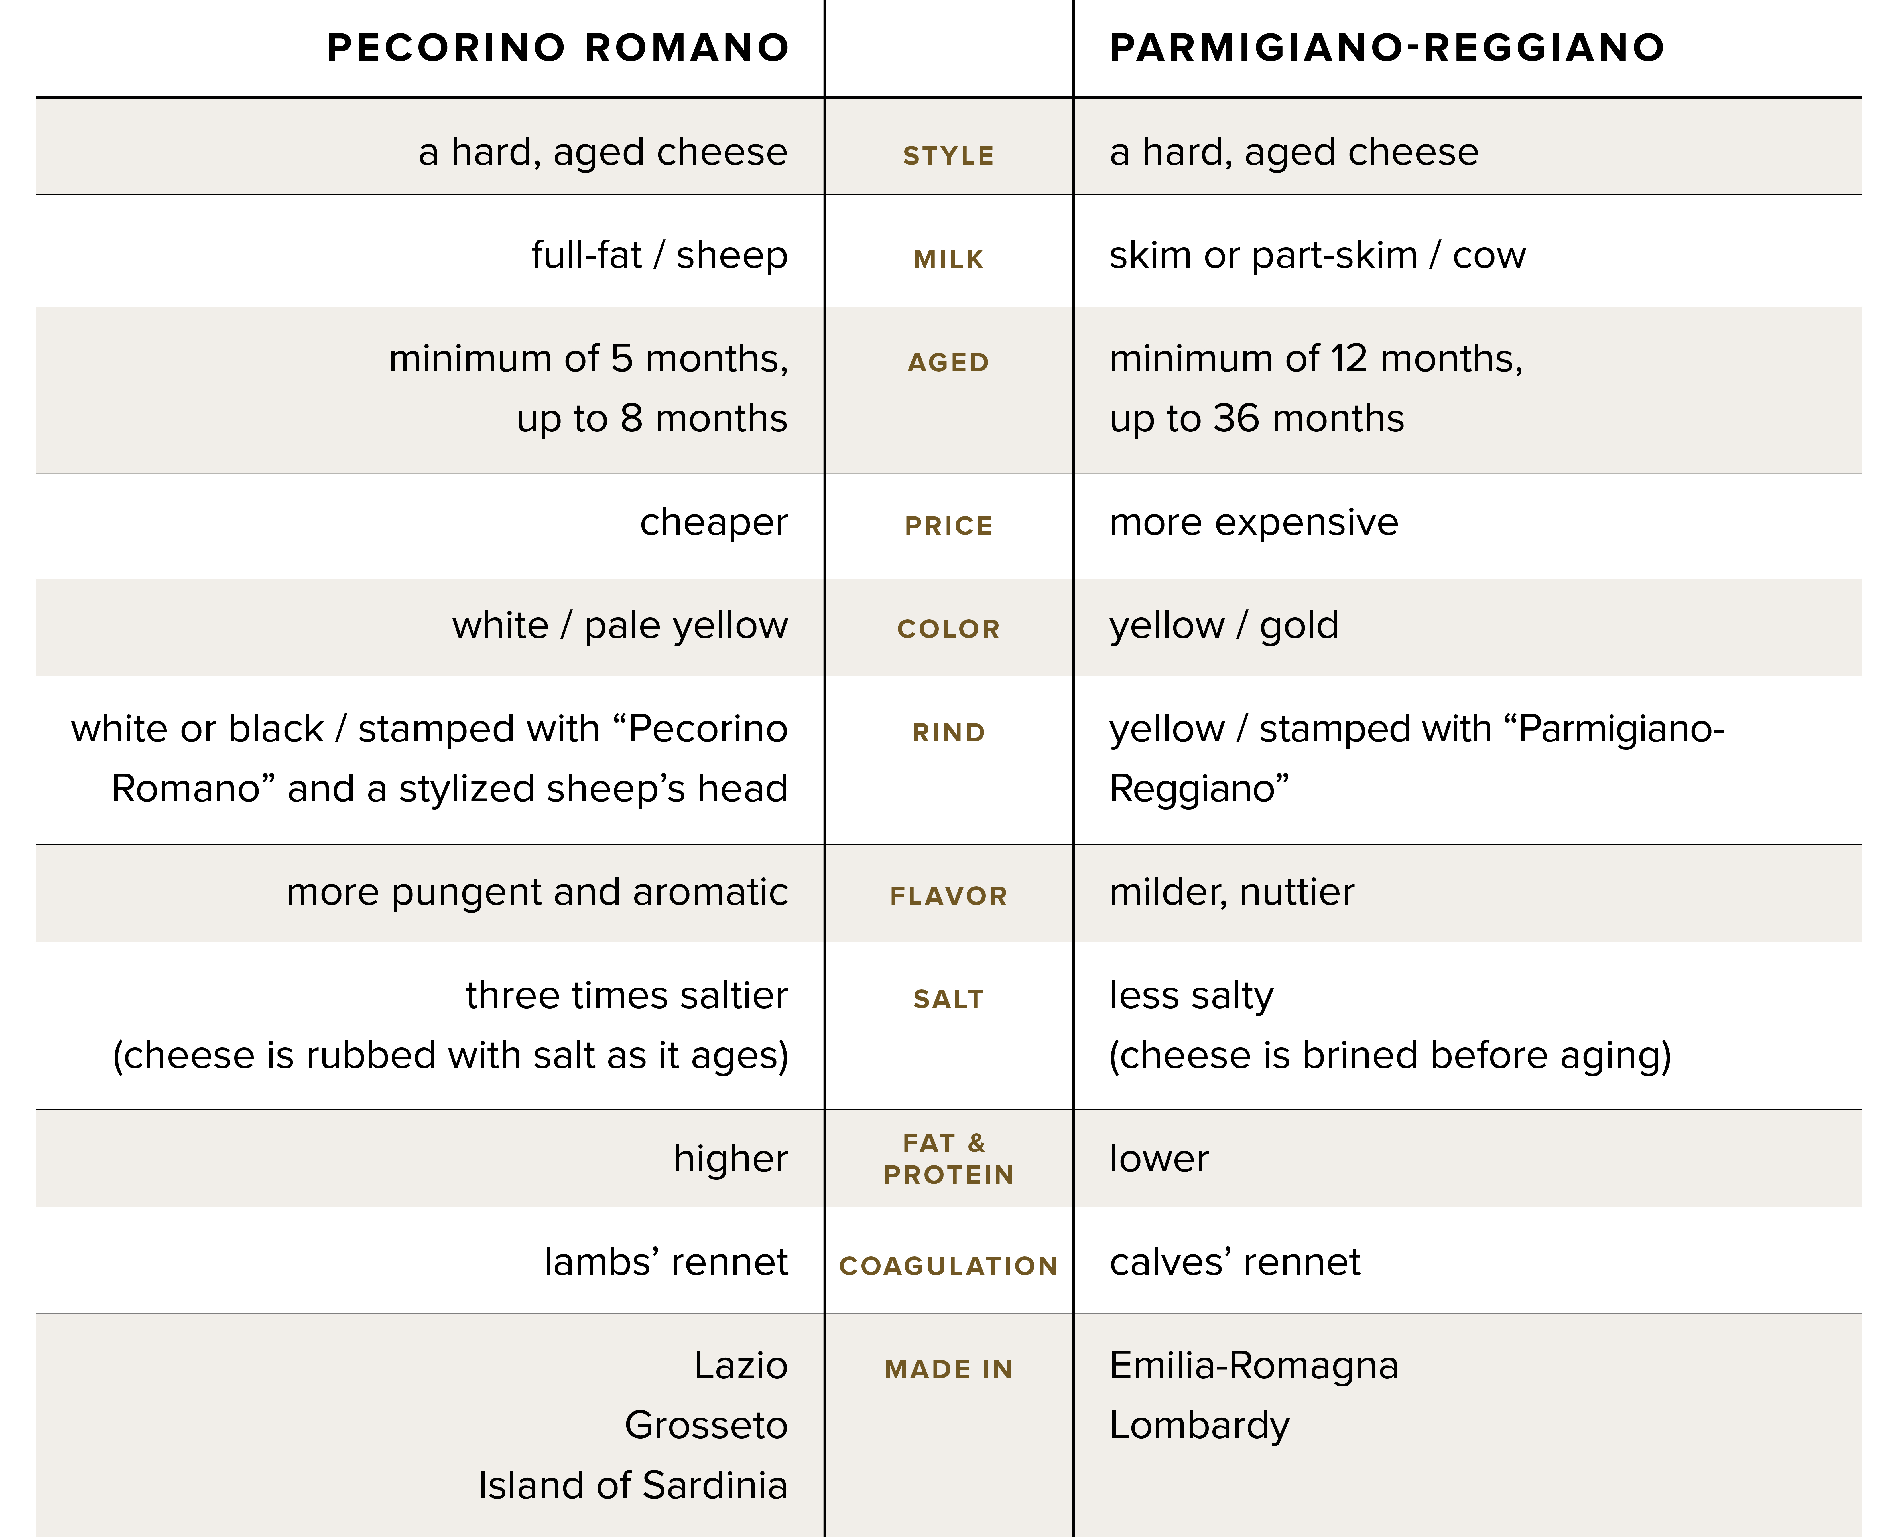Click the RIND category label
Image resolution: width=1898 pixels, height=1537 pixels.
(x=948, y=732)
